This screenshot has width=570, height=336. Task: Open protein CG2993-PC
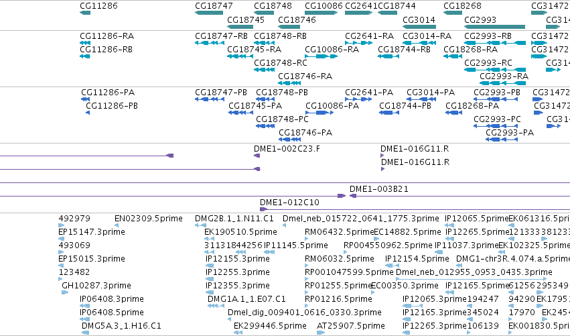click(x=497, y=119)
